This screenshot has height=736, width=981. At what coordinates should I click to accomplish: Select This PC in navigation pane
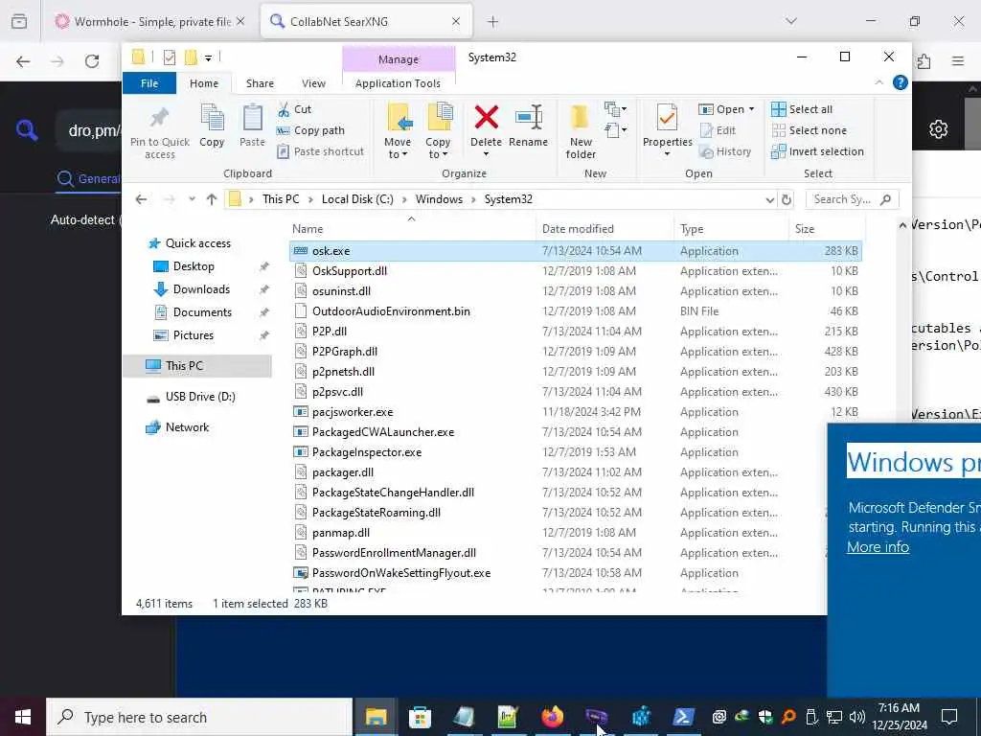(x=197, y=365)
